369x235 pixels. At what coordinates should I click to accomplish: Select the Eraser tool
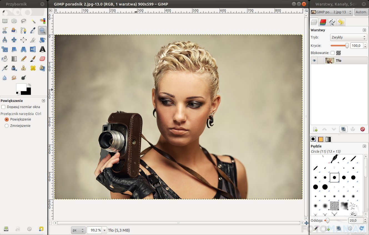42,59
